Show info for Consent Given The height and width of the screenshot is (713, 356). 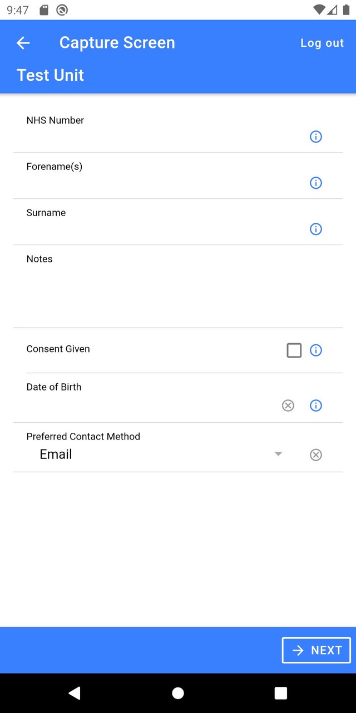tap(315, 350)
